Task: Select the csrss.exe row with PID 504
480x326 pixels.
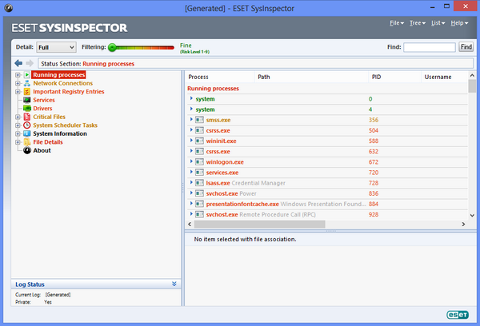Action: 327,130
